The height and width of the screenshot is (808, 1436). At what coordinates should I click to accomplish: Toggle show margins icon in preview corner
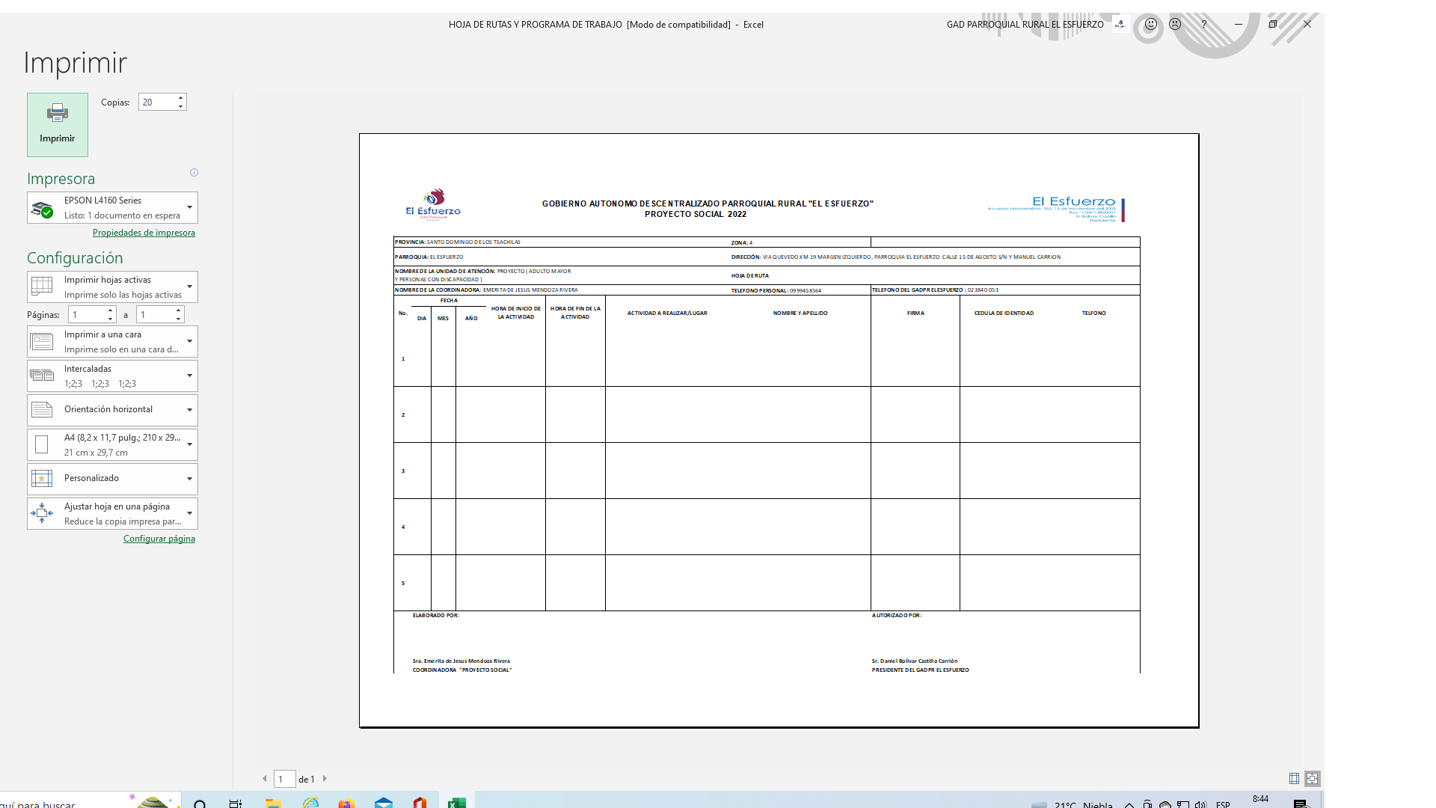coord(1294,779)
